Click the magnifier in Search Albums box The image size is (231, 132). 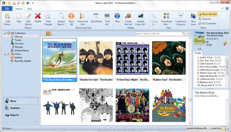[x=184, y=34]
